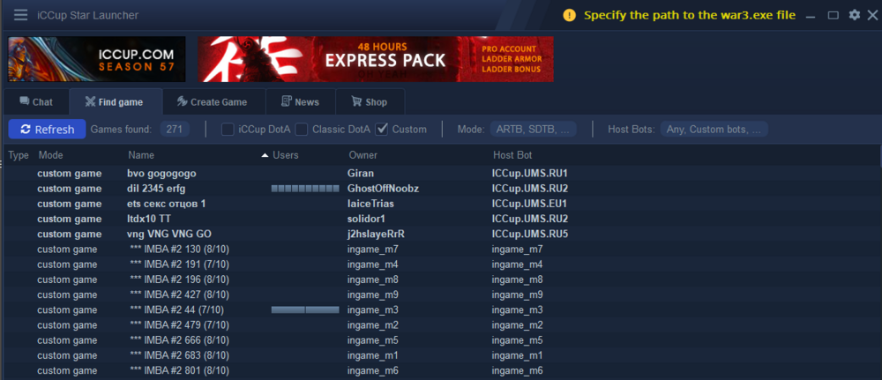The height and width of the screenshot is (380, 882).
Task: Sort the list by Users column
Action: (x=286, y=155)
